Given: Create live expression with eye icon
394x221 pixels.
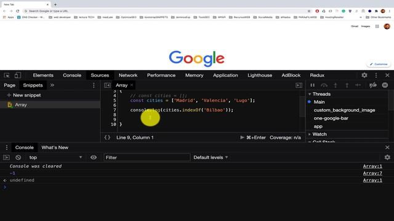Looking at the screenshot, I should click(94, 157).
